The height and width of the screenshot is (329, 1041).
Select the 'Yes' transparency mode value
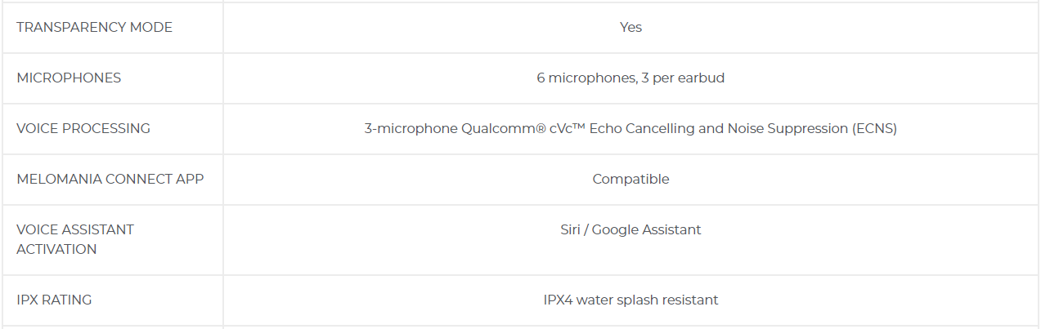[x=630, y=27]
